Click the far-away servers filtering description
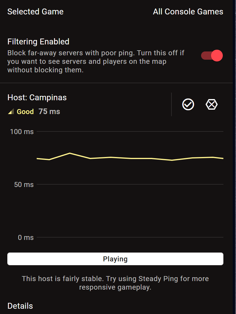236x314 pixels. pyautogui.click(x=96, y=62)
